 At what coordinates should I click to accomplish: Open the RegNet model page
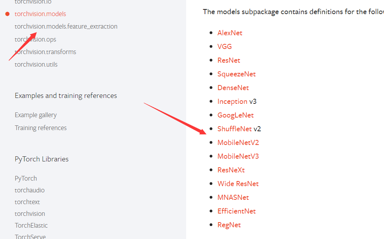pos(229,225)
